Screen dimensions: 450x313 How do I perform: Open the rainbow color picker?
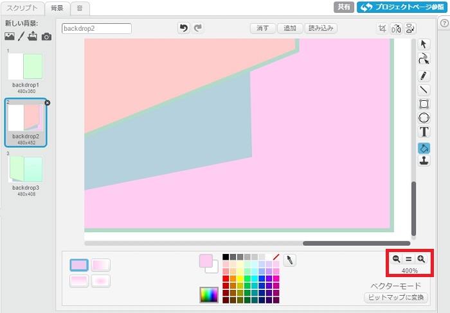(209, 294)
